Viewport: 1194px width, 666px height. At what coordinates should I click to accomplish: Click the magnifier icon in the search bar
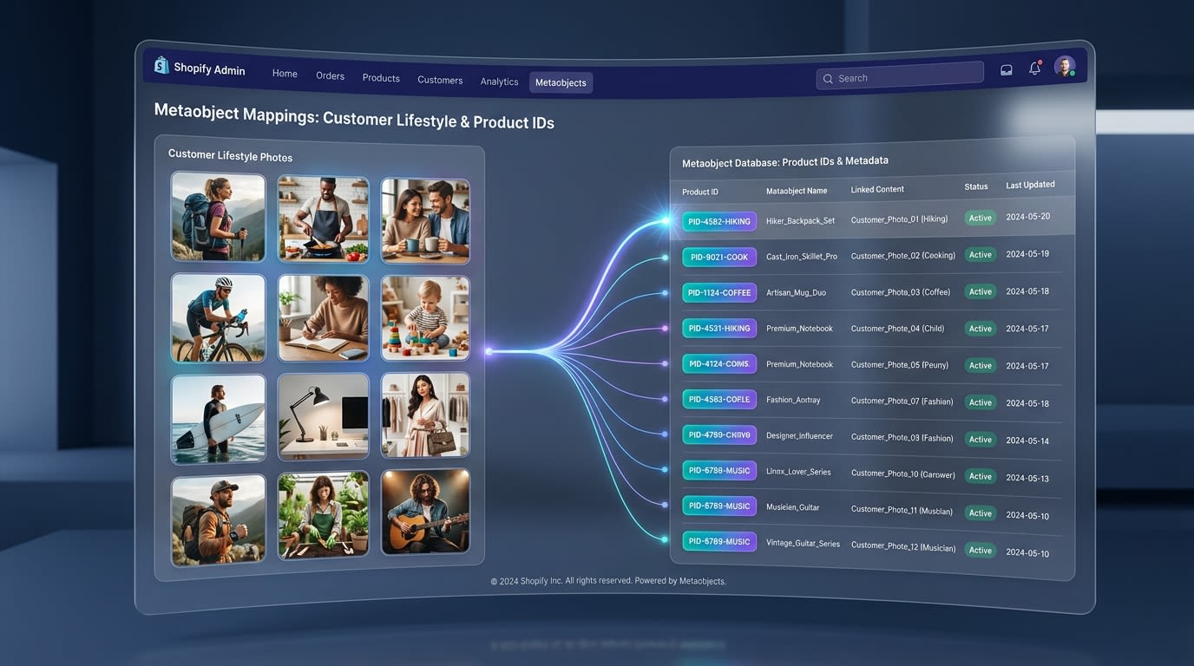828,78
